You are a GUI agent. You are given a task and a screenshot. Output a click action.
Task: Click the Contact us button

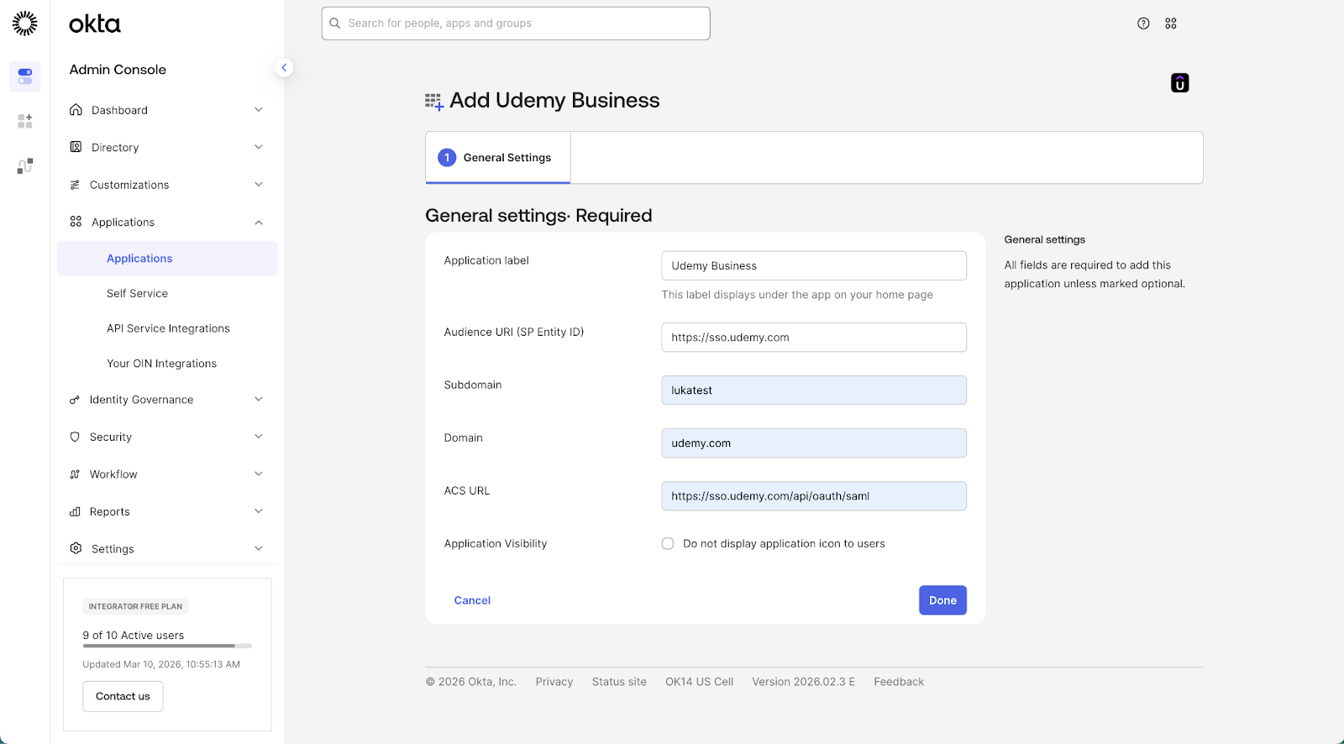point(123,696)
